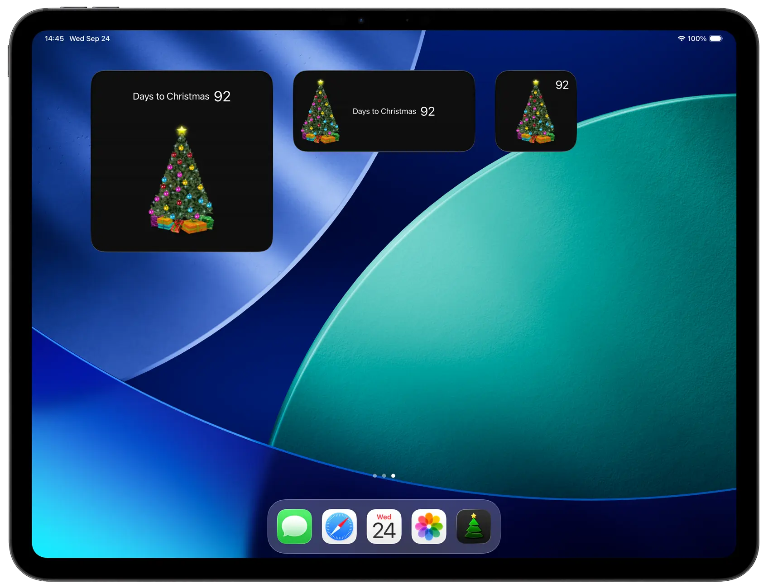Open the Calendar app showing Wed 24

tap(384, 526)
